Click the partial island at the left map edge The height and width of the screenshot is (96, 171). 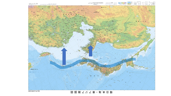tap(30, 66)
